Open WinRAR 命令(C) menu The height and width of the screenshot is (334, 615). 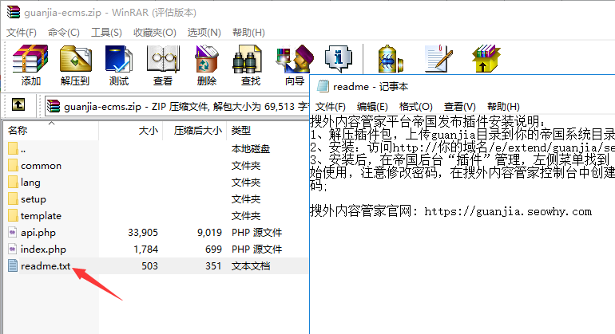63,32
